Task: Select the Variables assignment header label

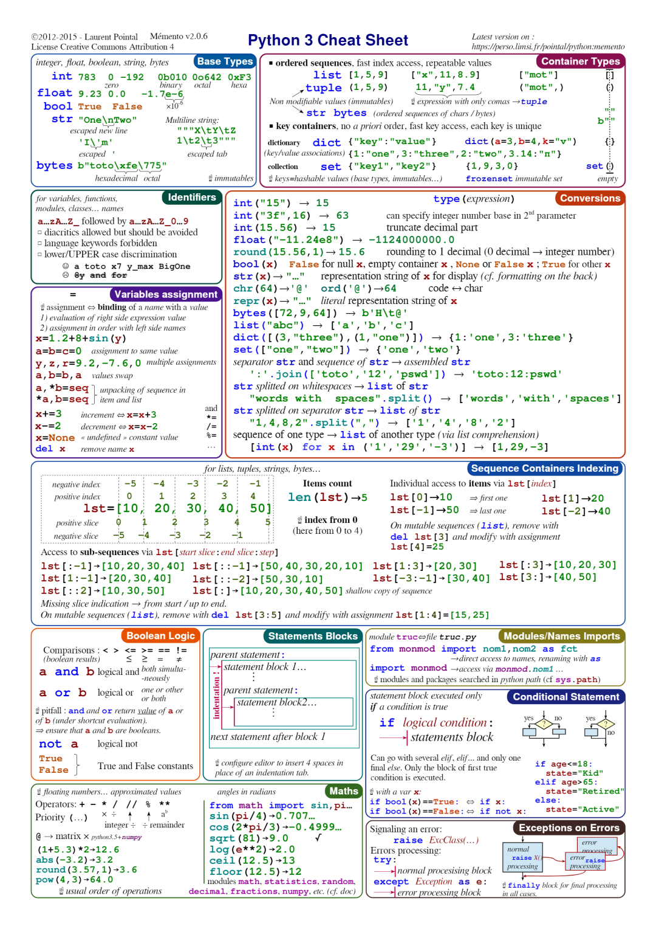Action: click(x=166, y=294)
